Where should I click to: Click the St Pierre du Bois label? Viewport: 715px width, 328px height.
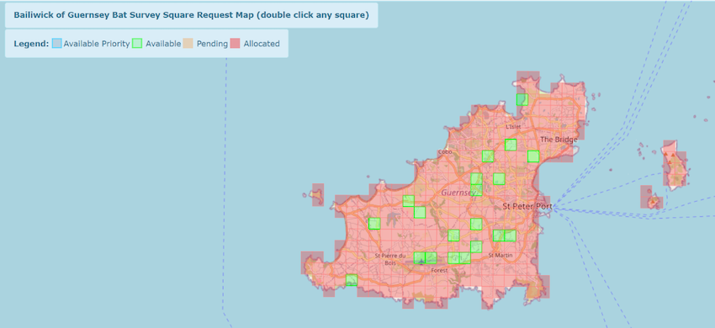click(x=389, y=259)
